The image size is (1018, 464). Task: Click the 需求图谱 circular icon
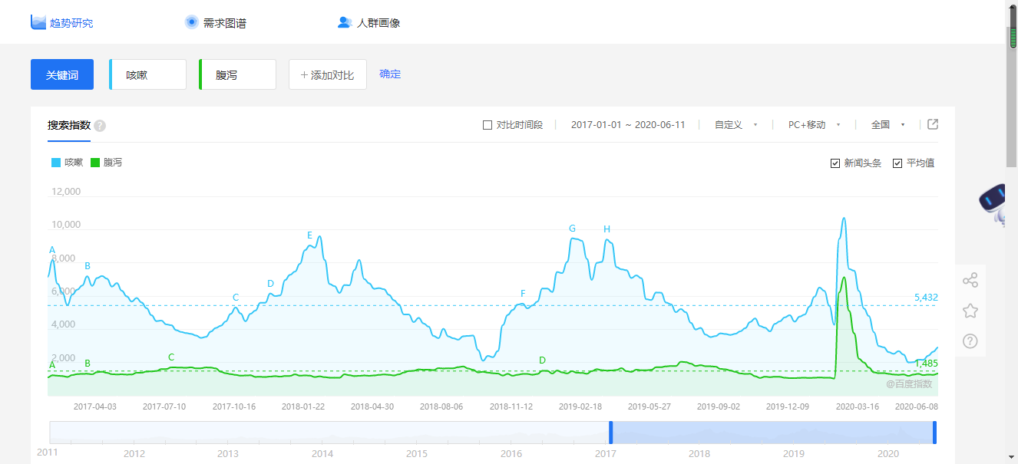coord(192,22)
